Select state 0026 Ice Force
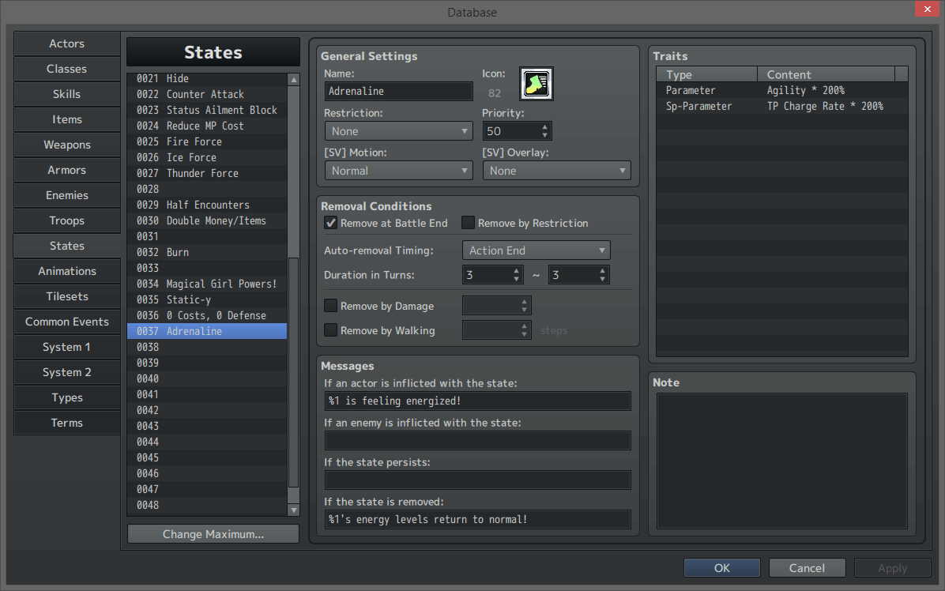This screenshot has height=591, width=945. (x=207, y=157)
